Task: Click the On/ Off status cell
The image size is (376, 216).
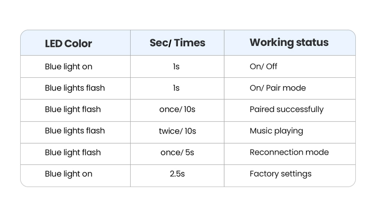Action: pyautogui.click(x=263, y=67)
